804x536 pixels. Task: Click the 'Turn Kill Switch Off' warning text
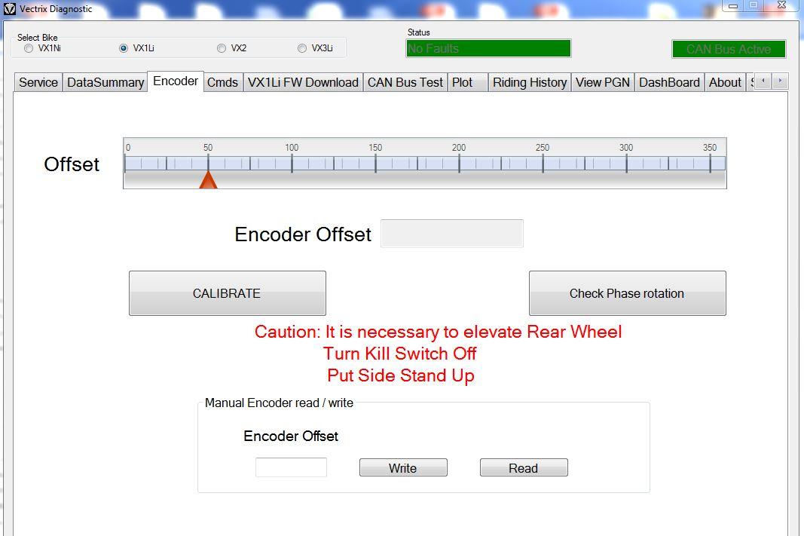(400, 354)
